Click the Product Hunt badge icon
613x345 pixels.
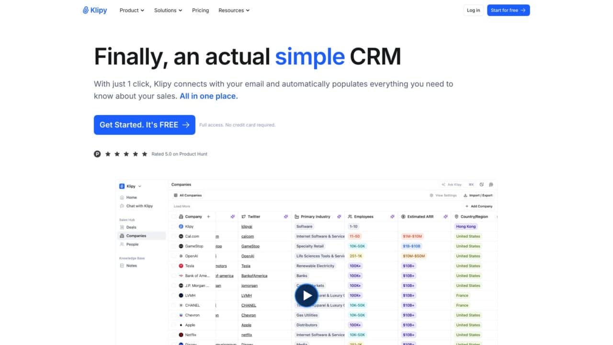(97, 154)
